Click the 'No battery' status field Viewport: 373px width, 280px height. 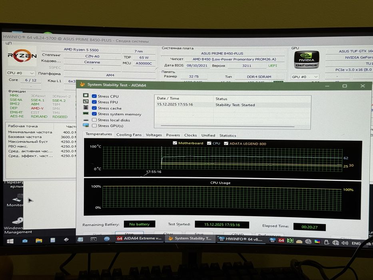click(x=140, y=224)
